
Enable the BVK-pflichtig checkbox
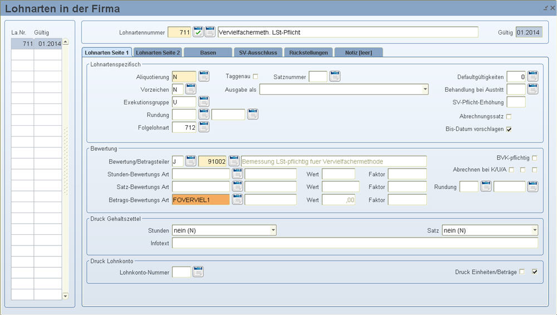[x=535, y=157]
